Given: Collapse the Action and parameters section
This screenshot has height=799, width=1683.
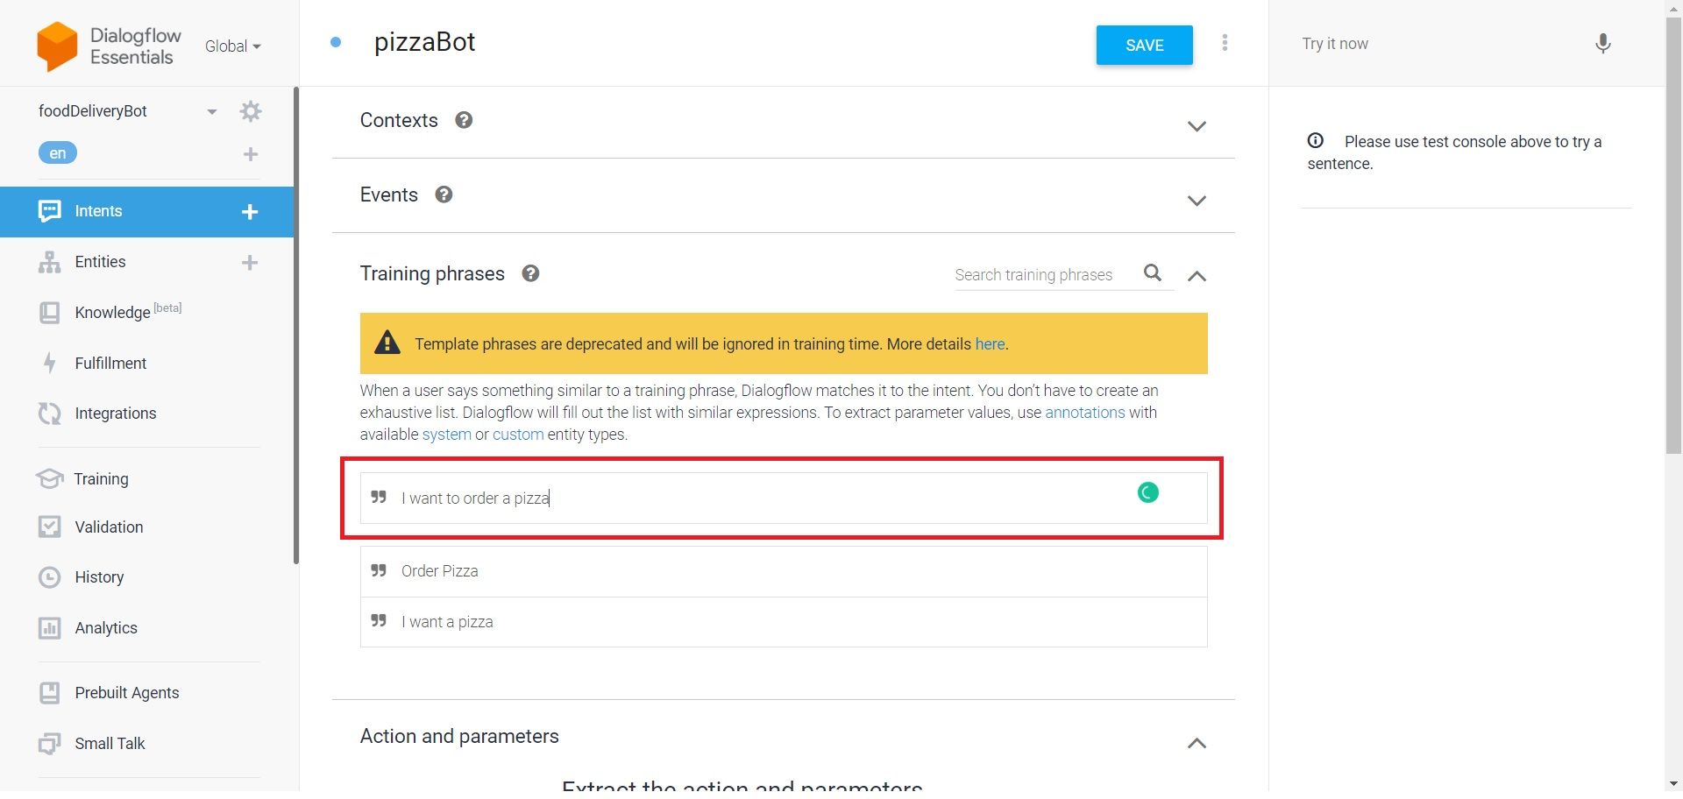Looking at the screenshot, I should 1197,743.
